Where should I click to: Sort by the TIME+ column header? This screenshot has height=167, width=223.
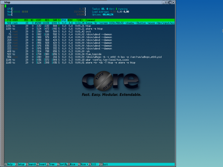pos(79,20)
